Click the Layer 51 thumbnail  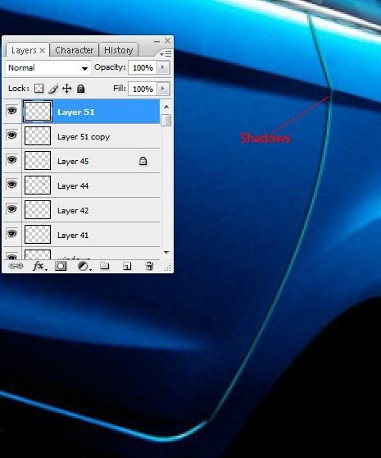click(x=38, y=112)
